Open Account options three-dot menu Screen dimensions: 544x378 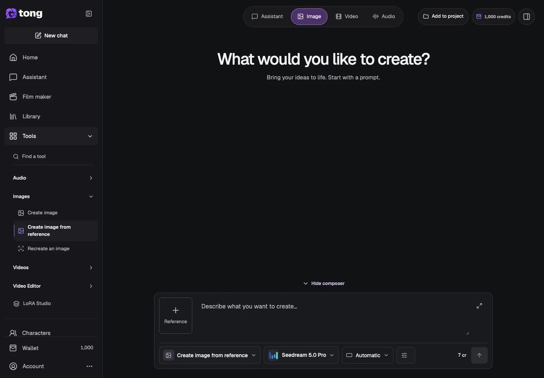click(x=90, y=366)
